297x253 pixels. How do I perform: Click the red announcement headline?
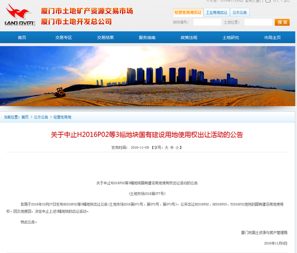click(147, 135)
